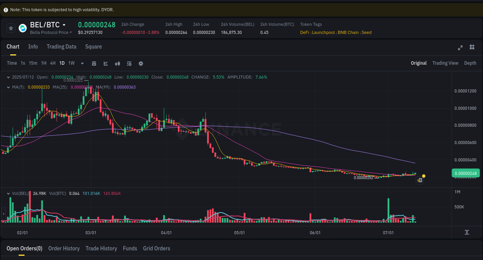
Task: Collapse the candlestick info row chevron
Action: point(8,77)
